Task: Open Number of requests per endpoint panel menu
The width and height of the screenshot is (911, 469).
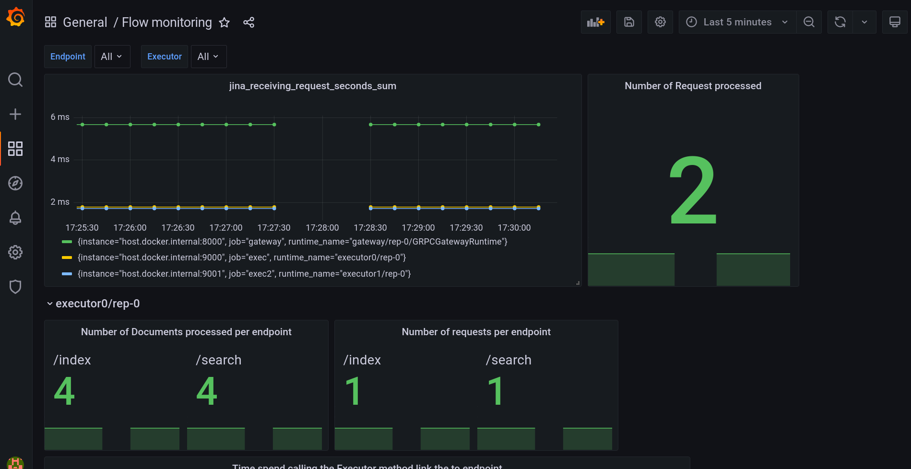Action: point(476,332)
